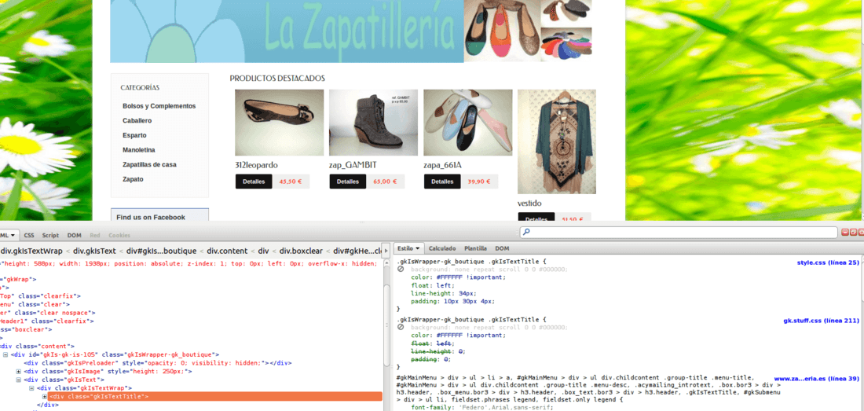
Task: Open www.za...eria.es (línea 39) source link
Action: (x=817, y=379)
